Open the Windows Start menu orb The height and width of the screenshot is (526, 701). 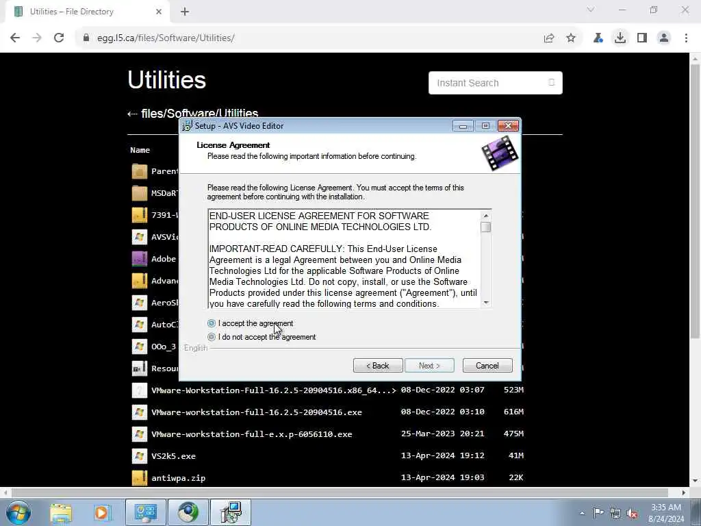click(x=18, y=512)
